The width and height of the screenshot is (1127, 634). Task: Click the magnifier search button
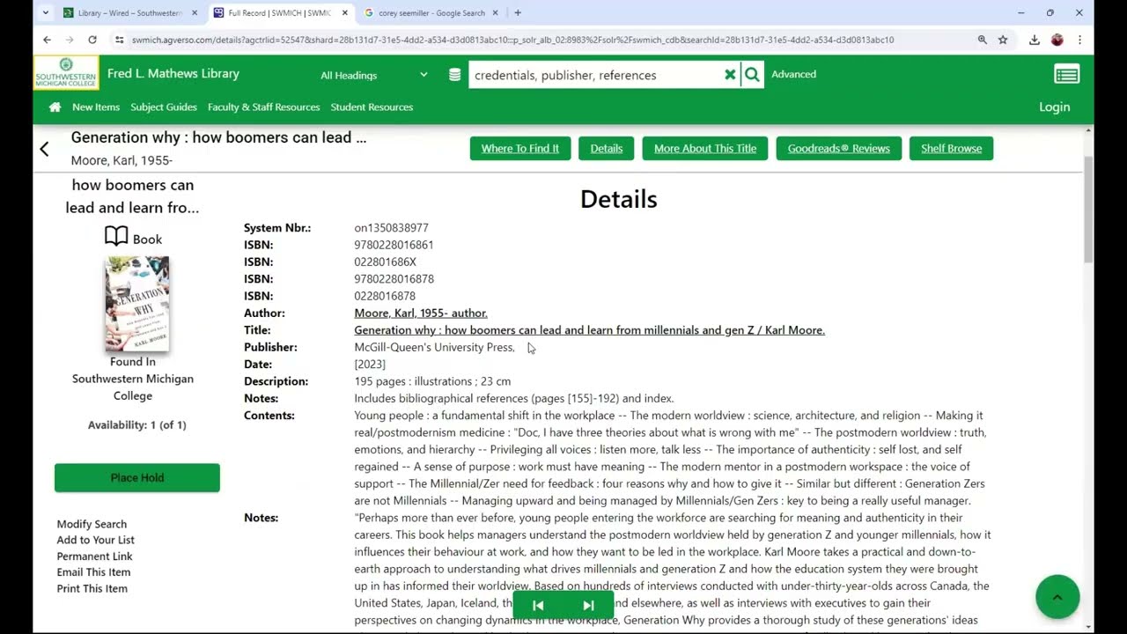tap(752, 75)
